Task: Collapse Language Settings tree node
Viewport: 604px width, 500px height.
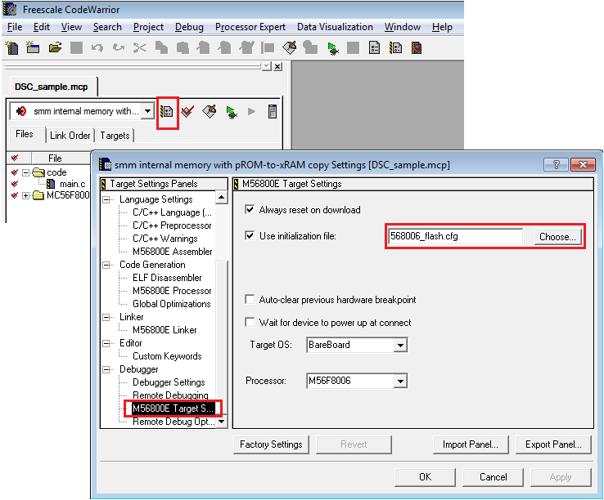Action: pyautogui.click(x=106, y=199)
